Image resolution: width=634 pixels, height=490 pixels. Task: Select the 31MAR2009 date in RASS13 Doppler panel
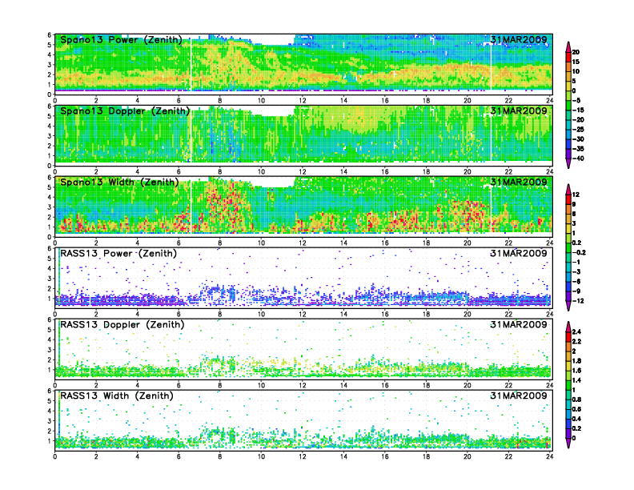(519, 324)
